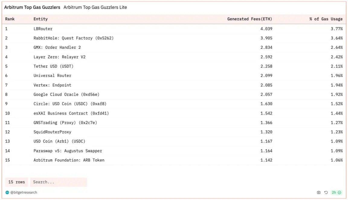Click the 2.11% gas usage value

pos(337,66)
